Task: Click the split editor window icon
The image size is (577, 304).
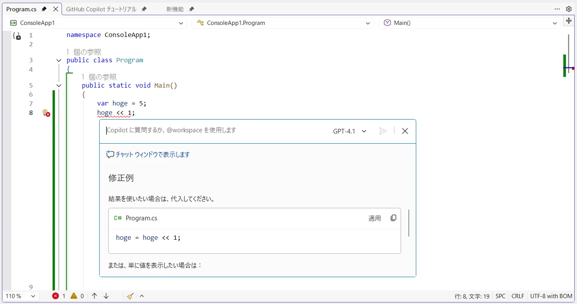Action: (568, 21)
